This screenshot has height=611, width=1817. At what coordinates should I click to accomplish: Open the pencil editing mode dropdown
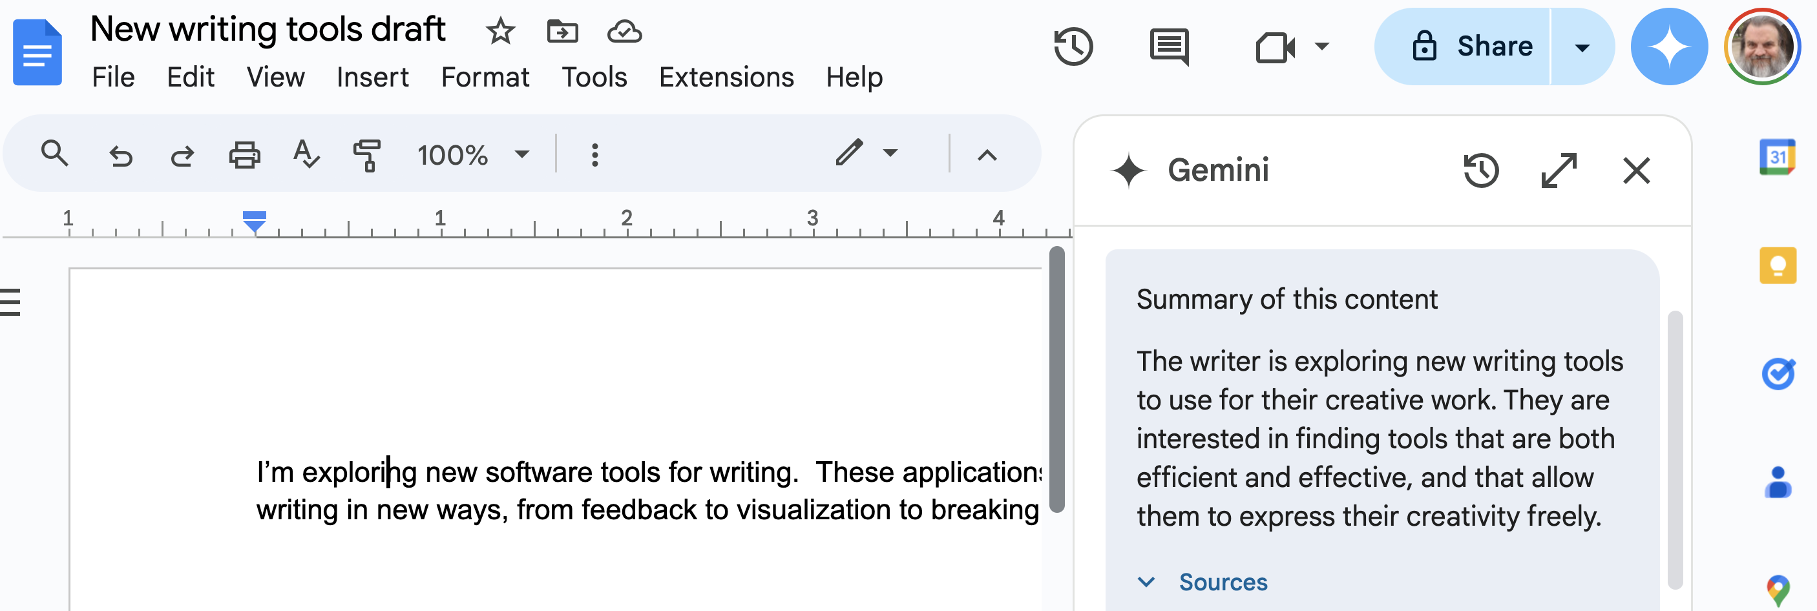pyautogui.click(x=867, y=153)
